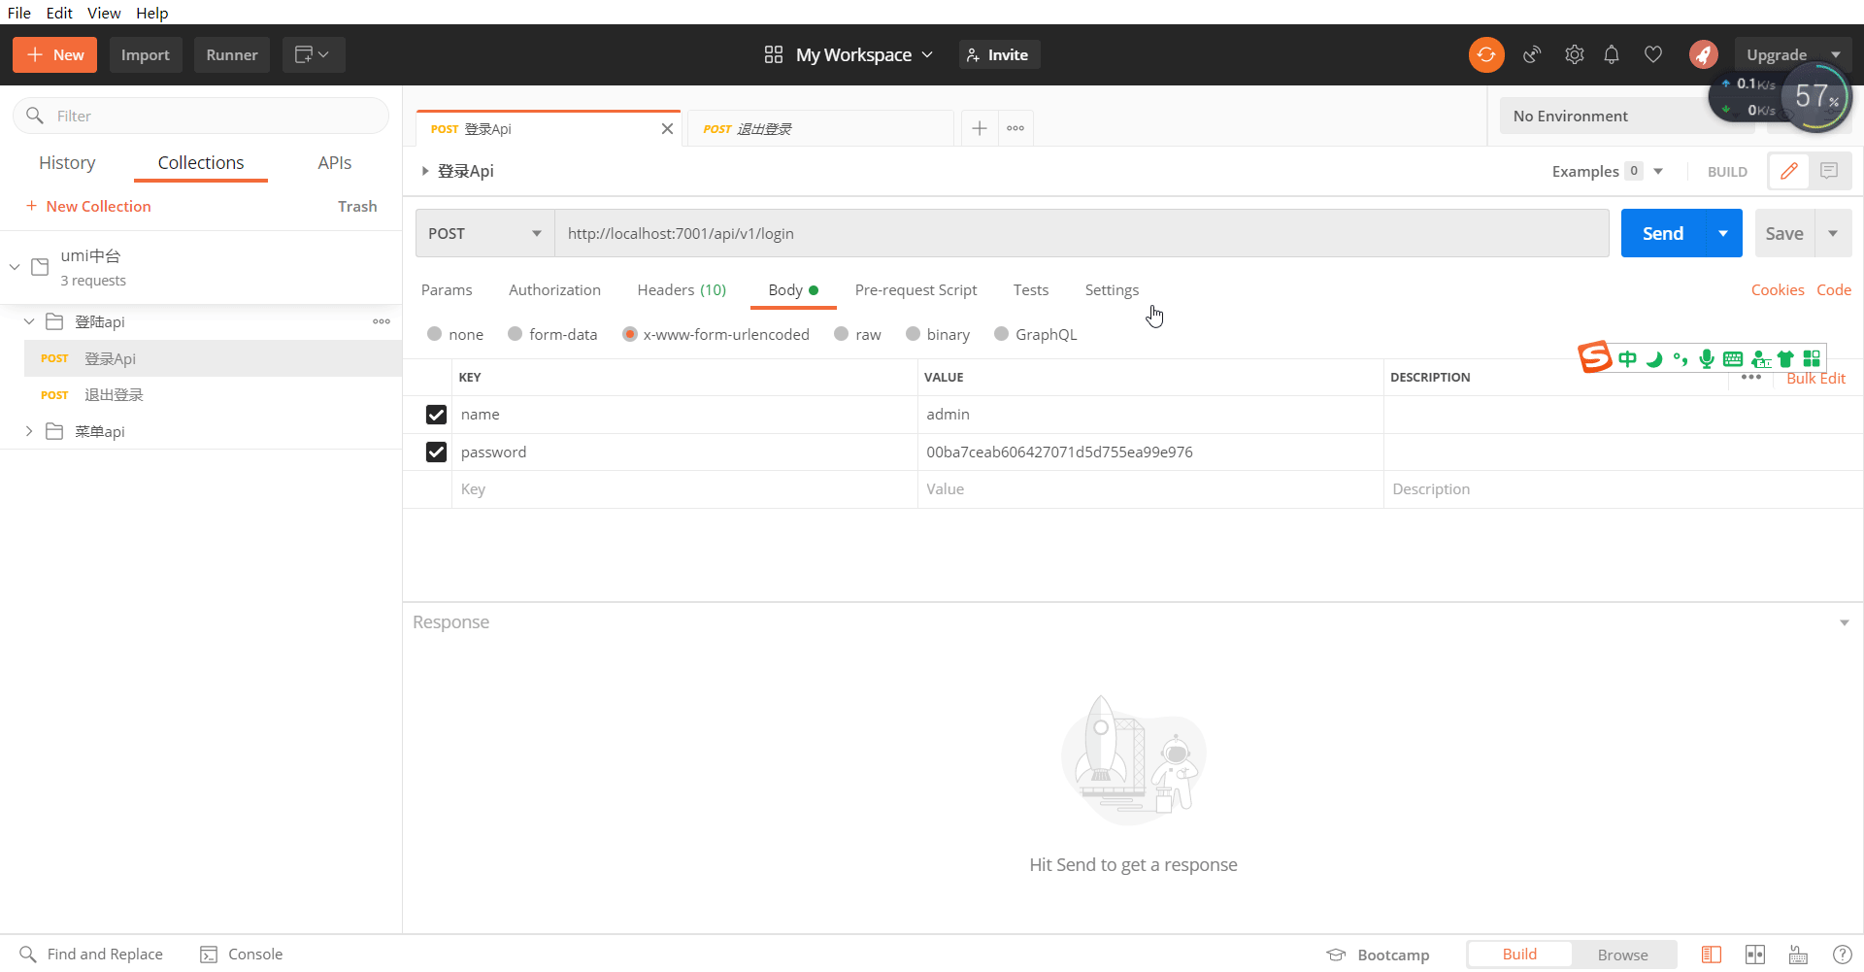The image size is (1864, 972).
Task: Uncheck the name body parameter
Action: pos(436,414)
